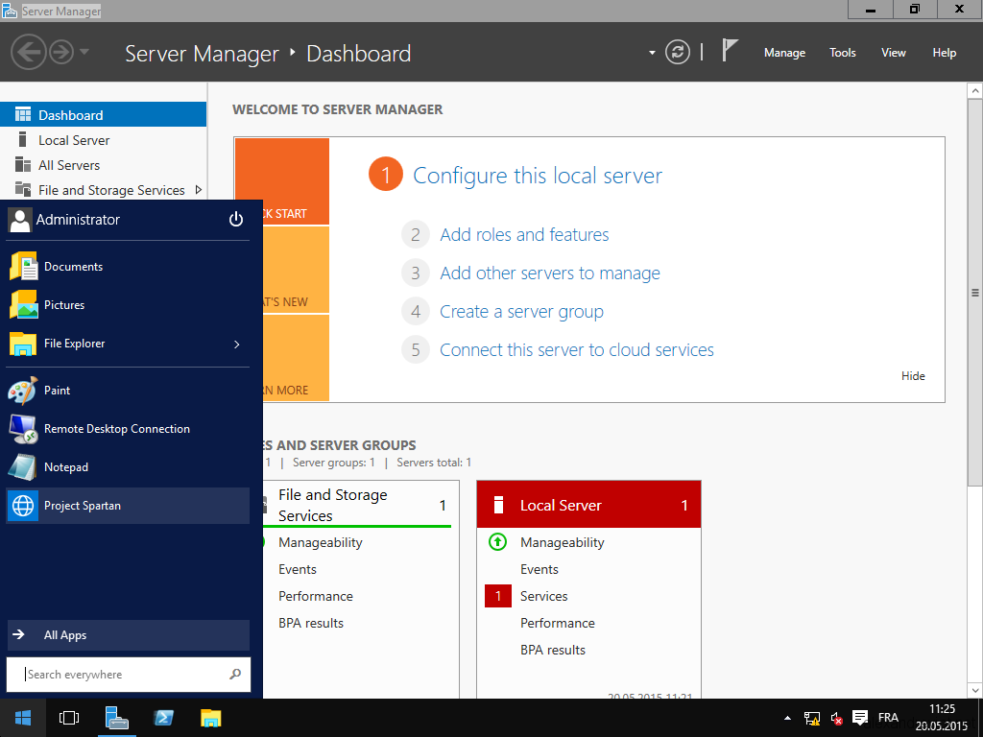Click the muted volume icon in tray
The width and height of the screenshot is (983, 737).
click(836, 718)
